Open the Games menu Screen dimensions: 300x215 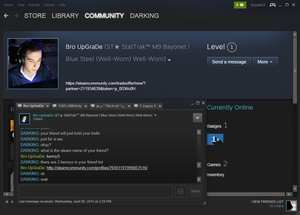49,5
